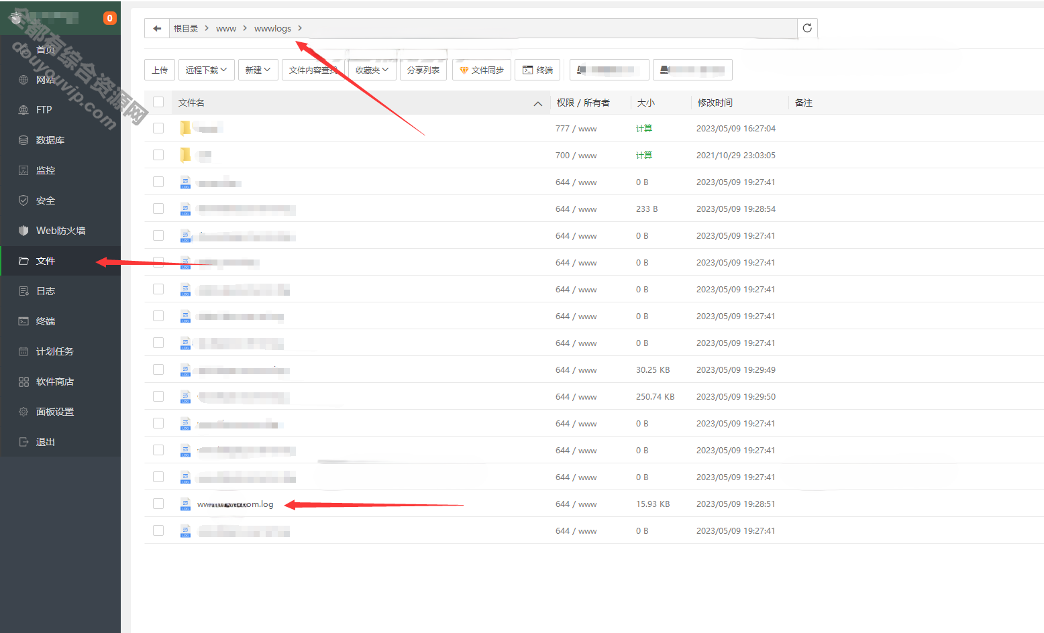
Task: Sort by the 权限 / 所有者 column header
Action: pos(583,103)
